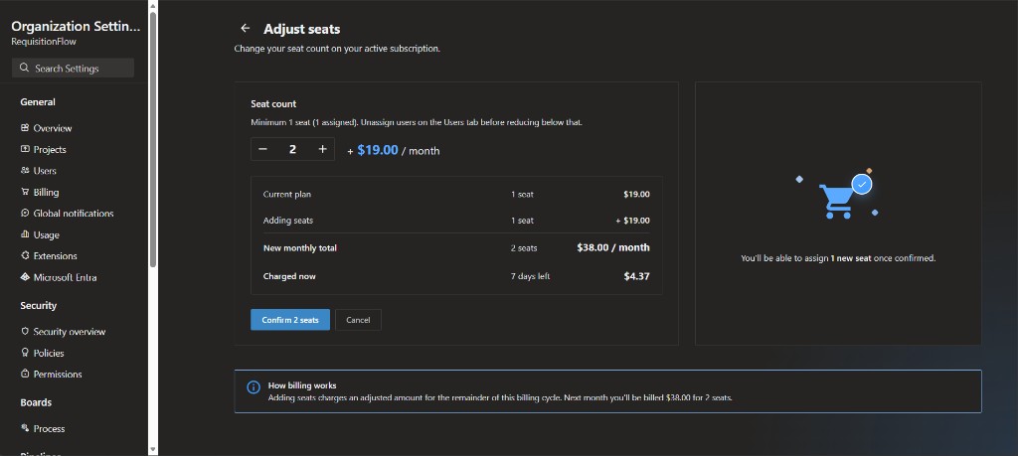Click the search magnifier icon in Search Settings
This screenshot has width=1018, height=456.
[x=24, y=69]
